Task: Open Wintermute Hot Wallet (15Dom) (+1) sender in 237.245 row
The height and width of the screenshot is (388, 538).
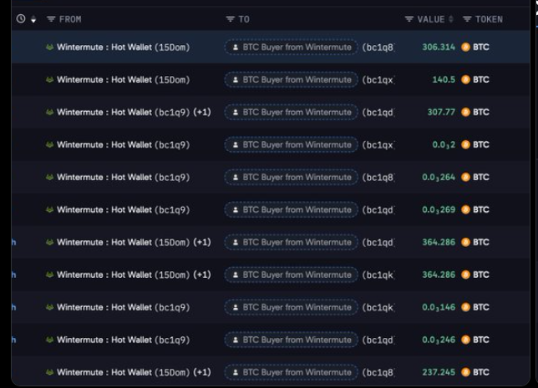Action: tap(134, 372)
